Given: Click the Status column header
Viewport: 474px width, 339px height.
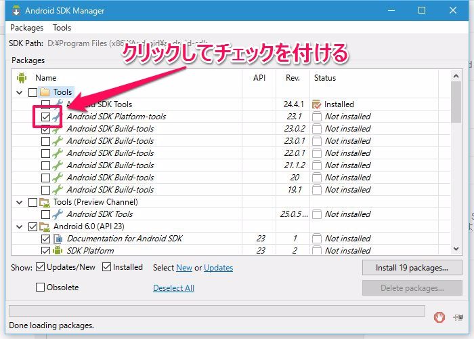Looking at the screenshot, I should [x=325, y=78].
